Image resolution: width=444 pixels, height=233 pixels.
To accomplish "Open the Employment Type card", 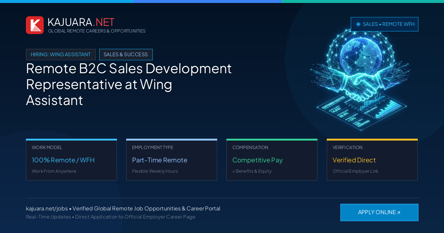I will point(172,160).
